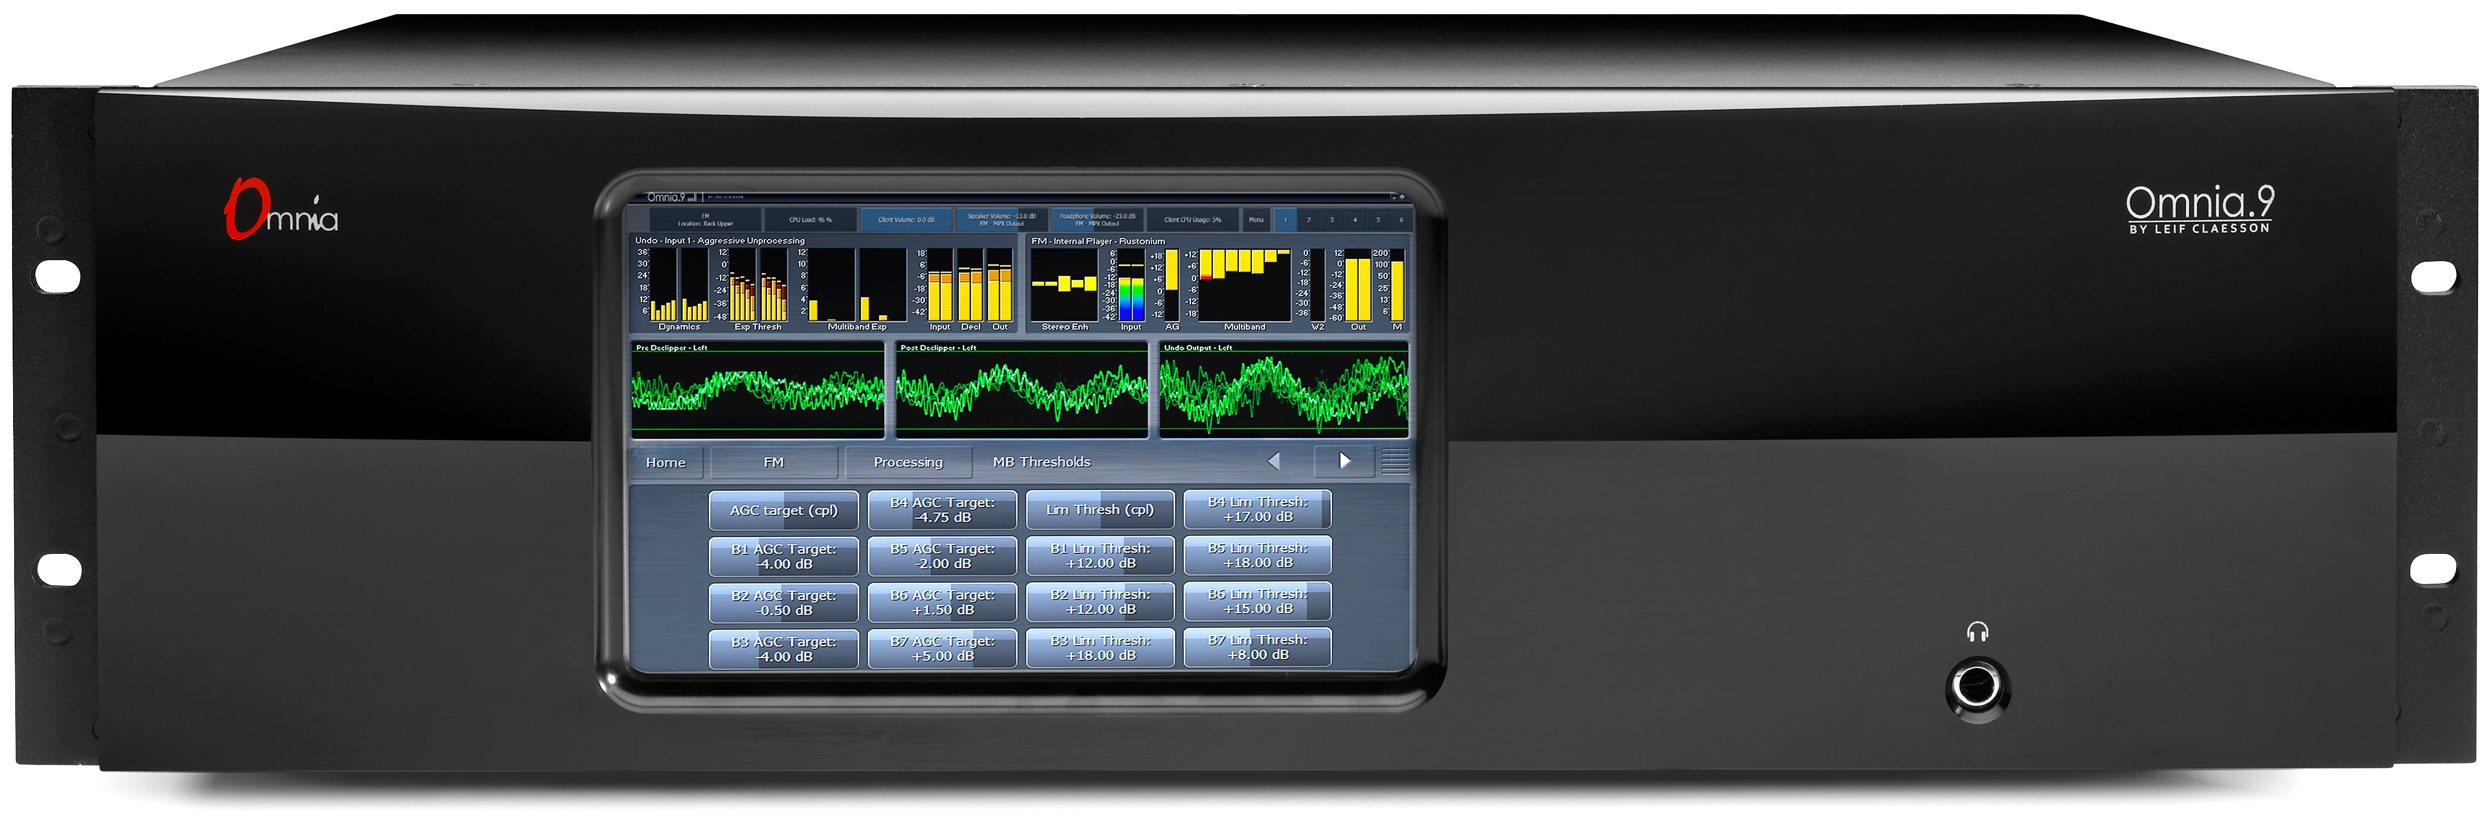This screenshot has height=826, width=2486.
Task: Toggle the Lim Thresh (cpl) control
Action: pyautogui.click(x=1099, y=510)
